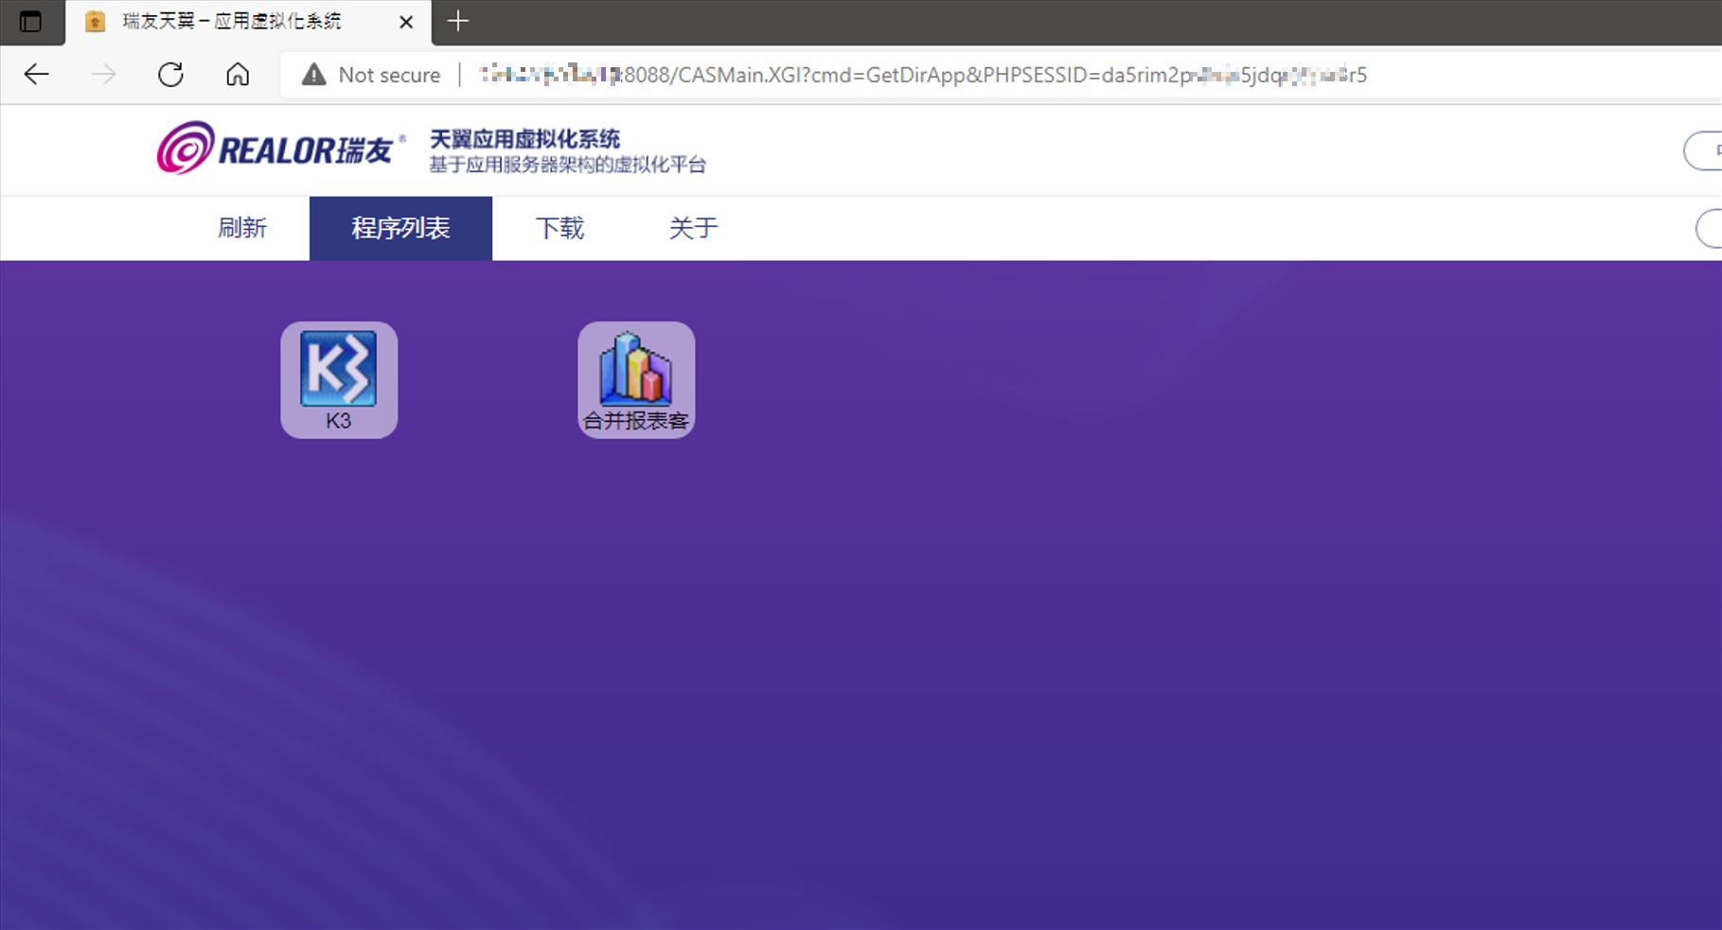Click the address bar URL

[923, 75]
